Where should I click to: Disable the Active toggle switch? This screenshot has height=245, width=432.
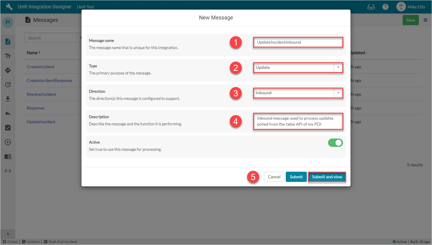[x=335, y=143]
